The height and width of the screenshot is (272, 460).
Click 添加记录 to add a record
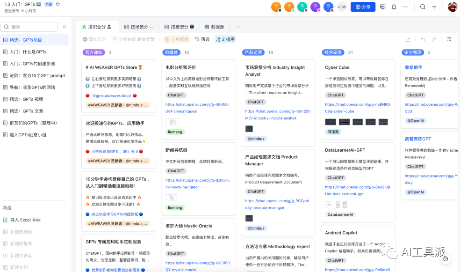click(x=94, y=39)
